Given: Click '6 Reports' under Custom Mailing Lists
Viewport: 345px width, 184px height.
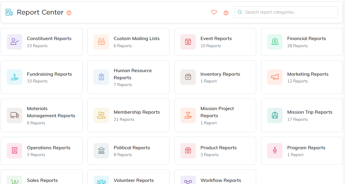Looking at the screenshot, I should [123, 46].
